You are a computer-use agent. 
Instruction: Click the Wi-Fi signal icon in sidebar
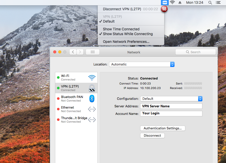tap(92, 78)
